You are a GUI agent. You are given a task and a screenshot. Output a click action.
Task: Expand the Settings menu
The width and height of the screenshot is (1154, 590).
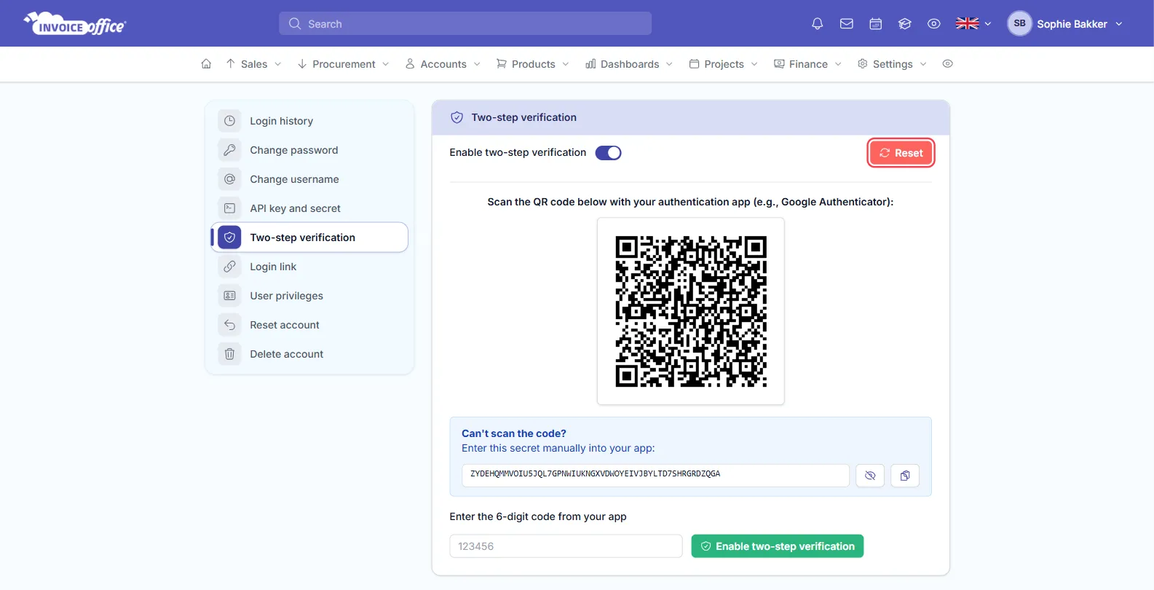(x=892, y=64)
